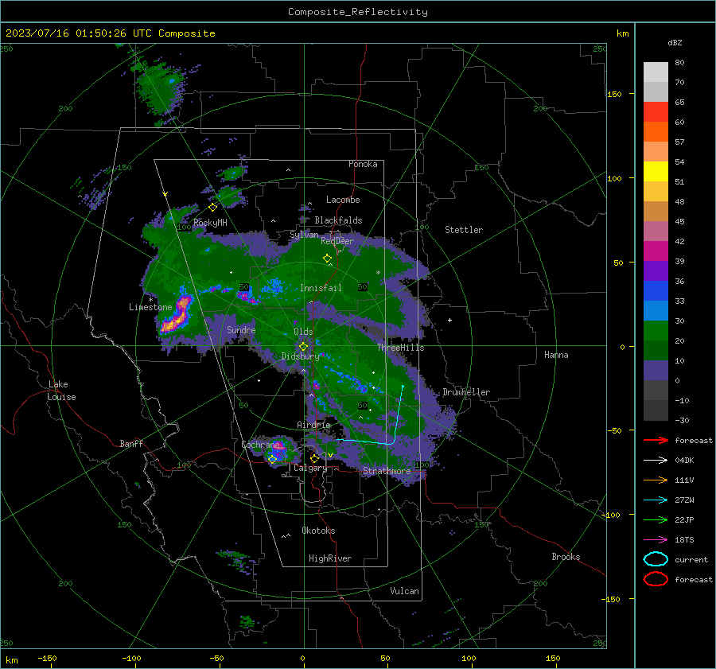Click the slate-blue 10–0 dBZ swatch
Screen dimensions: 716x669
coord(656,371)
